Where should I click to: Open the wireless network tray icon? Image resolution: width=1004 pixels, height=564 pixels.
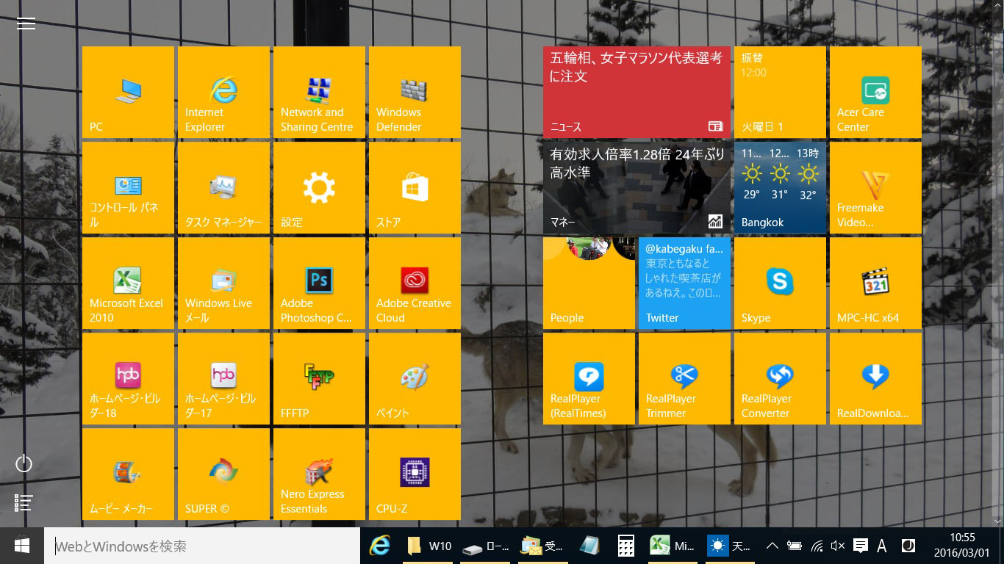817,546
